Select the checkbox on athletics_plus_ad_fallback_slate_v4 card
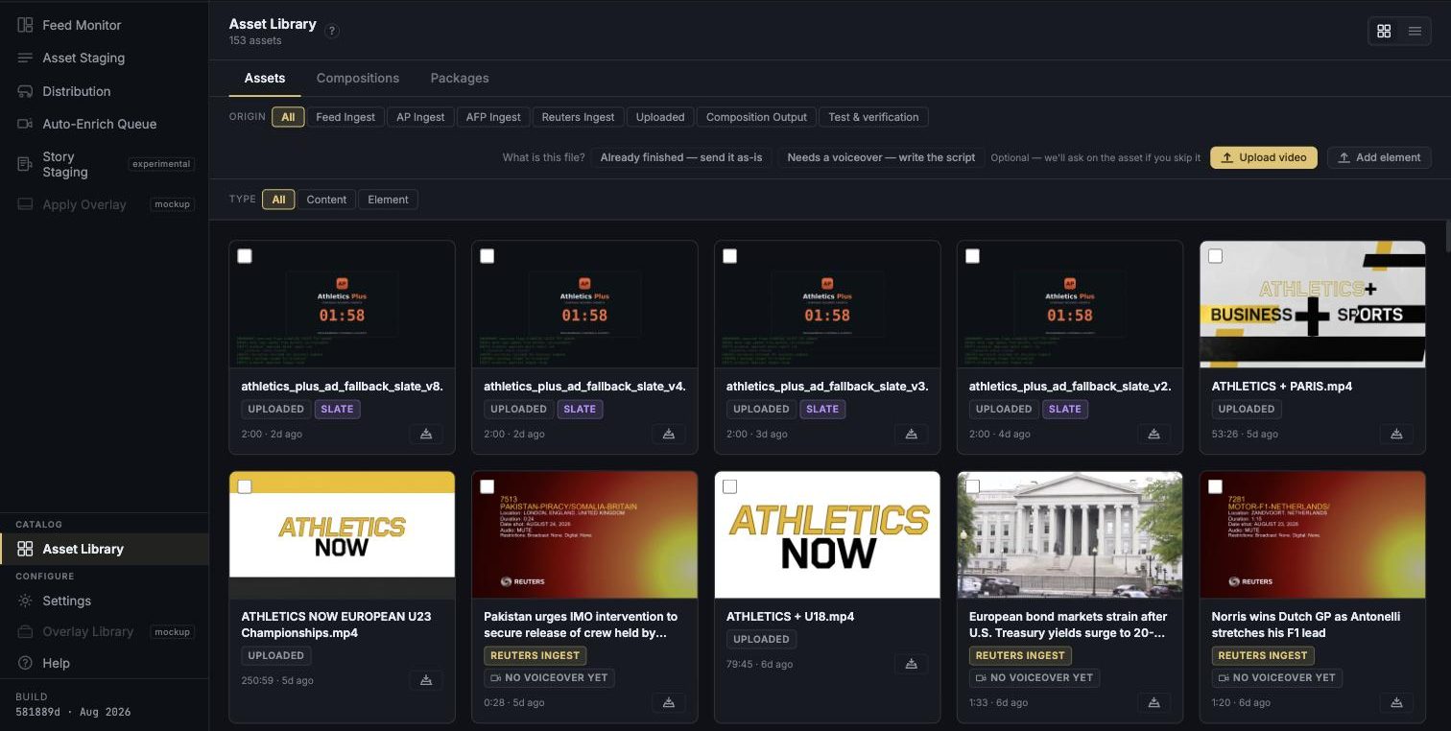 point(488,256)
